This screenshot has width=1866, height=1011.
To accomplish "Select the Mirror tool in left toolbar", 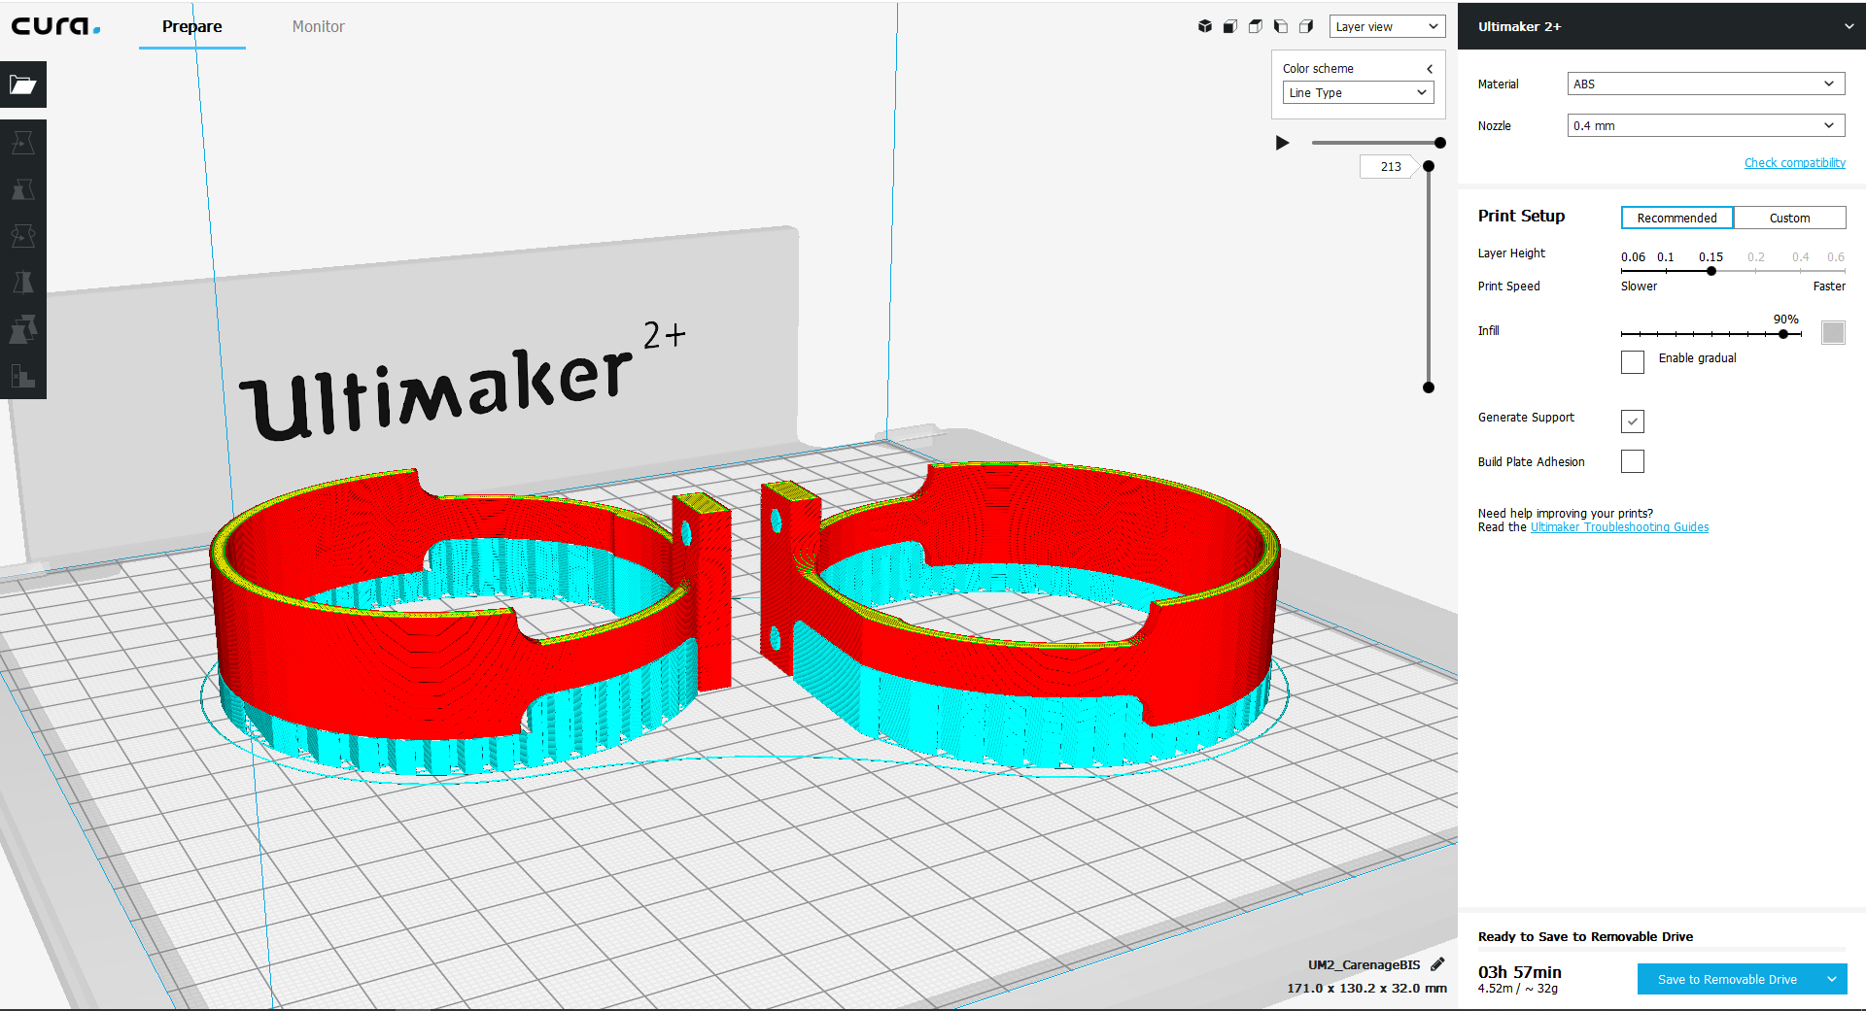I will click(x=23, y=283).
